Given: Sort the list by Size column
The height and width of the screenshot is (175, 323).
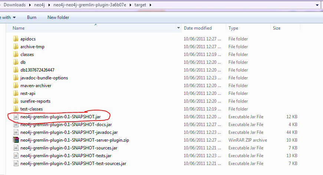Looking at the screenshot, I should pos(277,28).
